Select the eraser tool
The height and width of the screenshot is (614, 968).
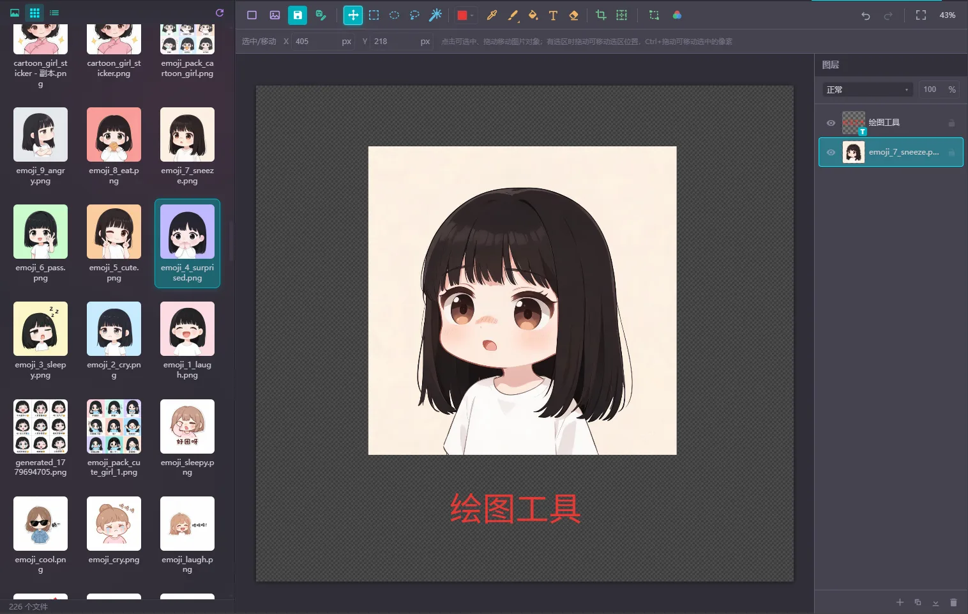[x=573, y=15]
